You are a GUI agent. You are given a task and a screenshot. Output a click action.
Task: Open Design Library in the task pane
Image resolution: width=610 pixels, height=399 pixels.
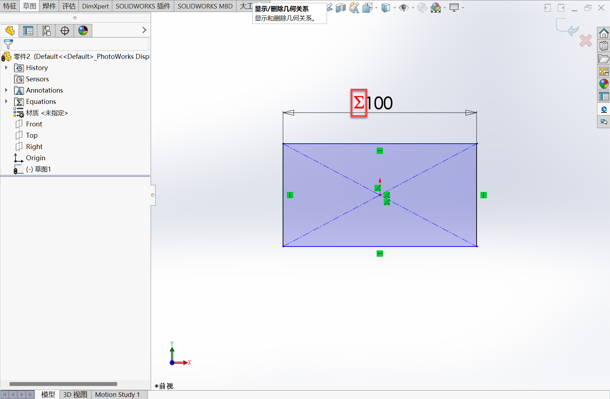click(x=604, y=46)
